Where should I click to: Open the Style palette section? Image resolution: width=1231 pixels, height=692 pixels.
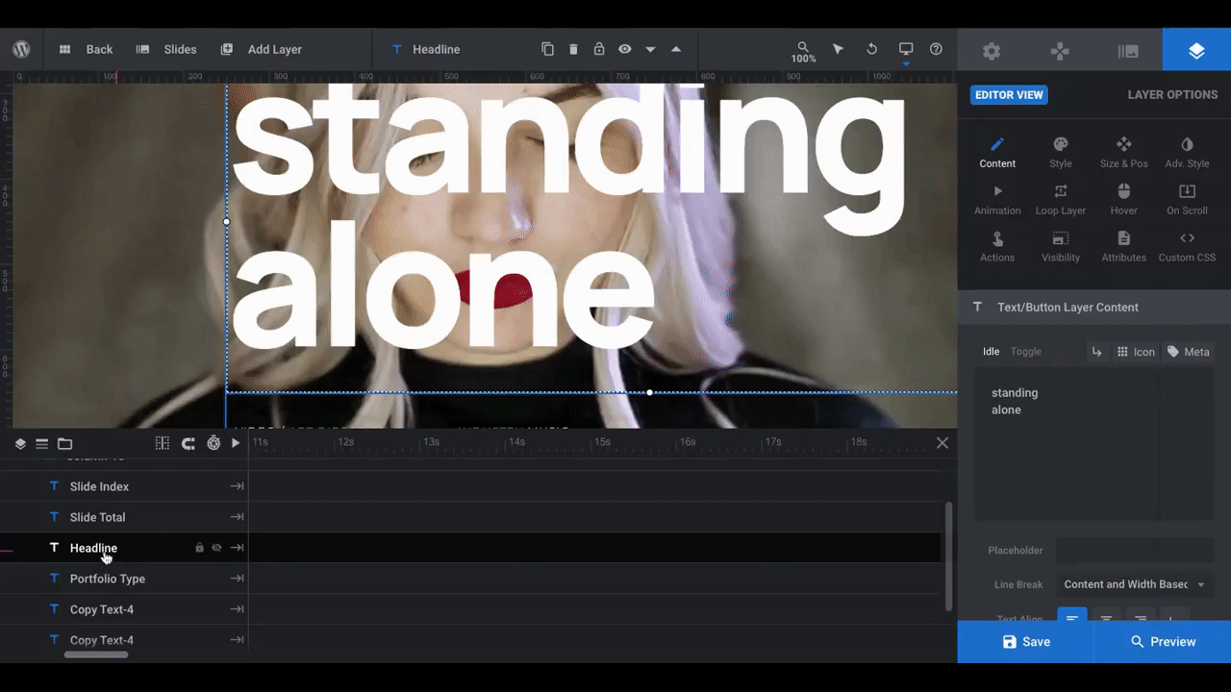tap(1061, 153)
